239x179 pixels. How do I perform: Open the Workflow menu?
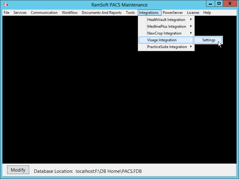point(70,13)
